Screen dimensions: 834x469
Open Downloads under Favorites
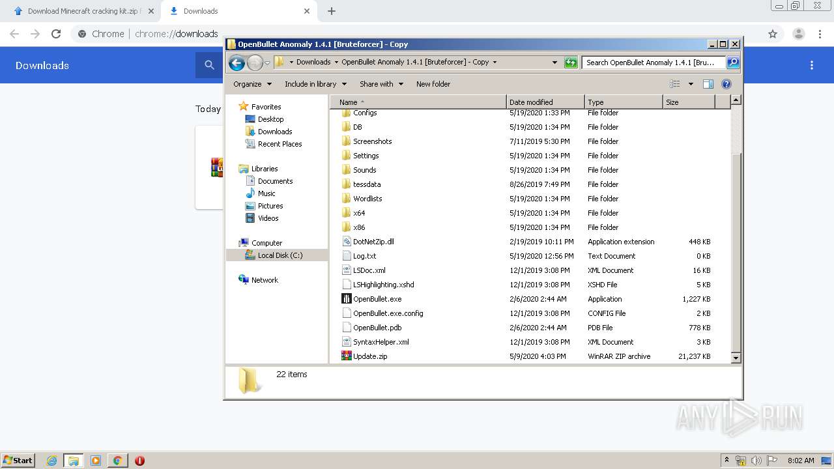point(274,132)
